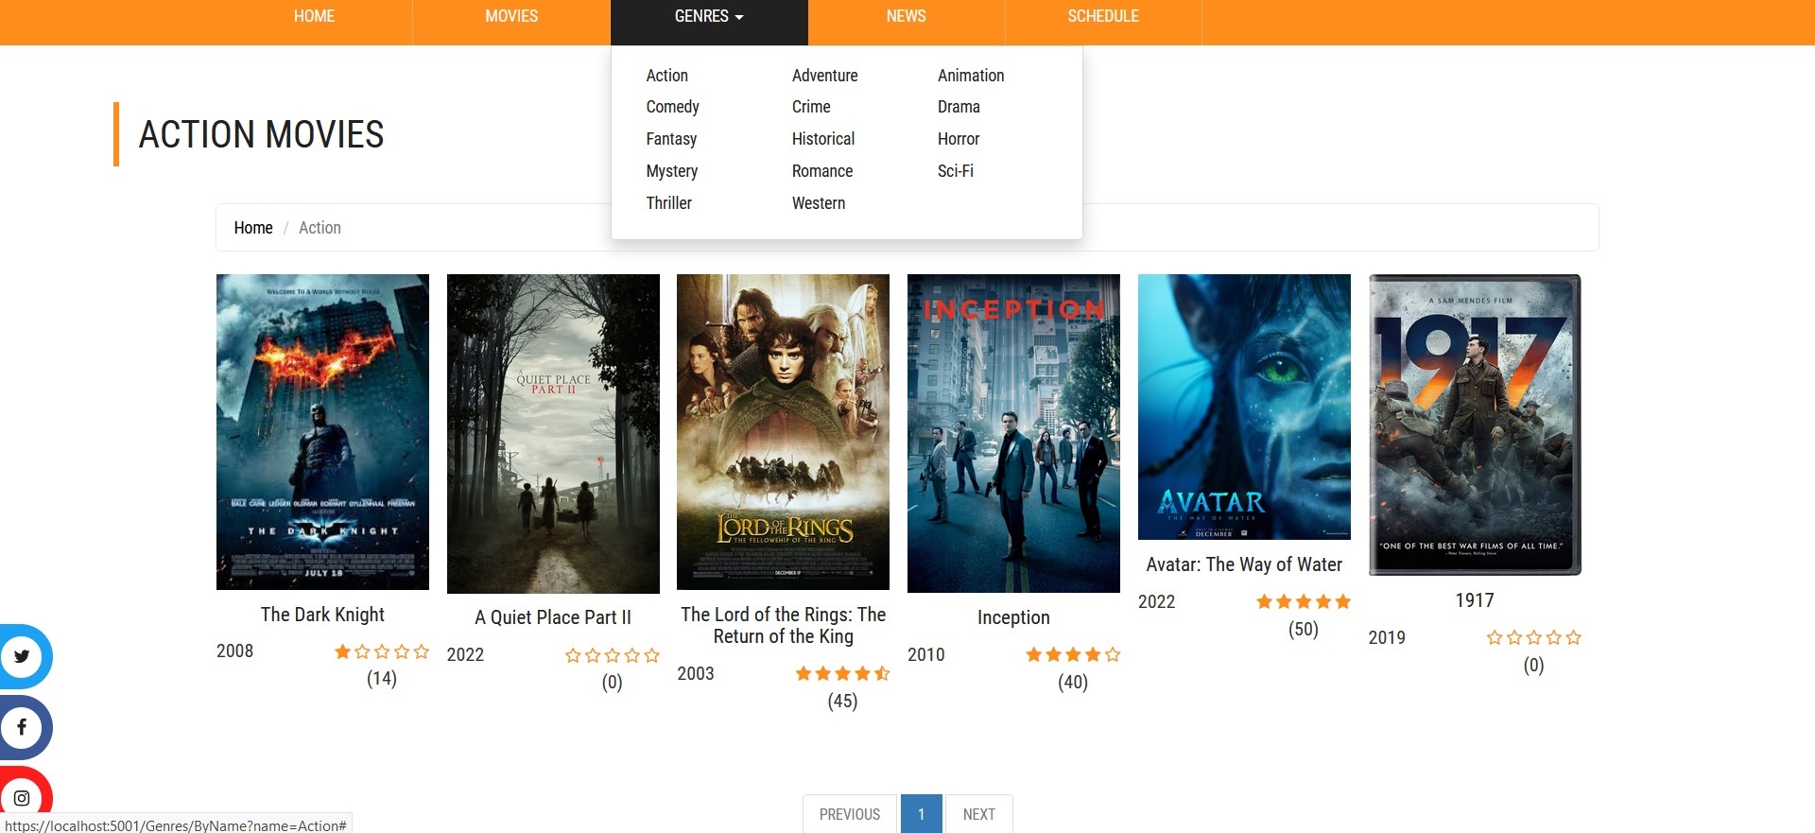Open the Schedule navigation tab
1815x833 pixels.
1102,17
